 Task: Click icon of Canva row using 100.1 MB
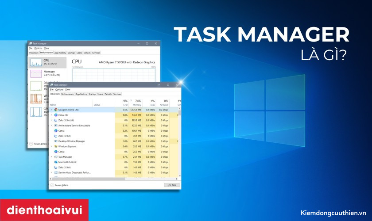[x=56, y=130]
